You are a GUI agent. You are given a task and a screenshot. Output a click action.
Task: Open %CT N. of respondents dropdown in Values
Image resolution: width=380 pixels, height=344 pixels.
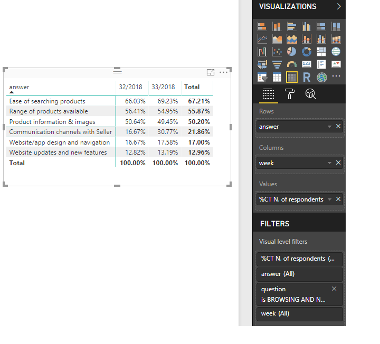[x=329, y=199]
